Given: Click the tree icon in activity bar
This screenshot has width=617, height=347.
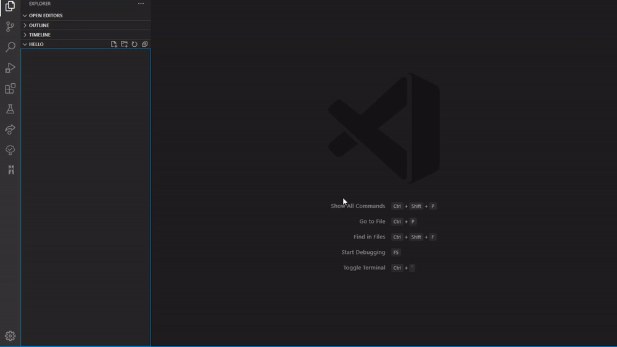Looking at the screenshot, I should 10,150.
